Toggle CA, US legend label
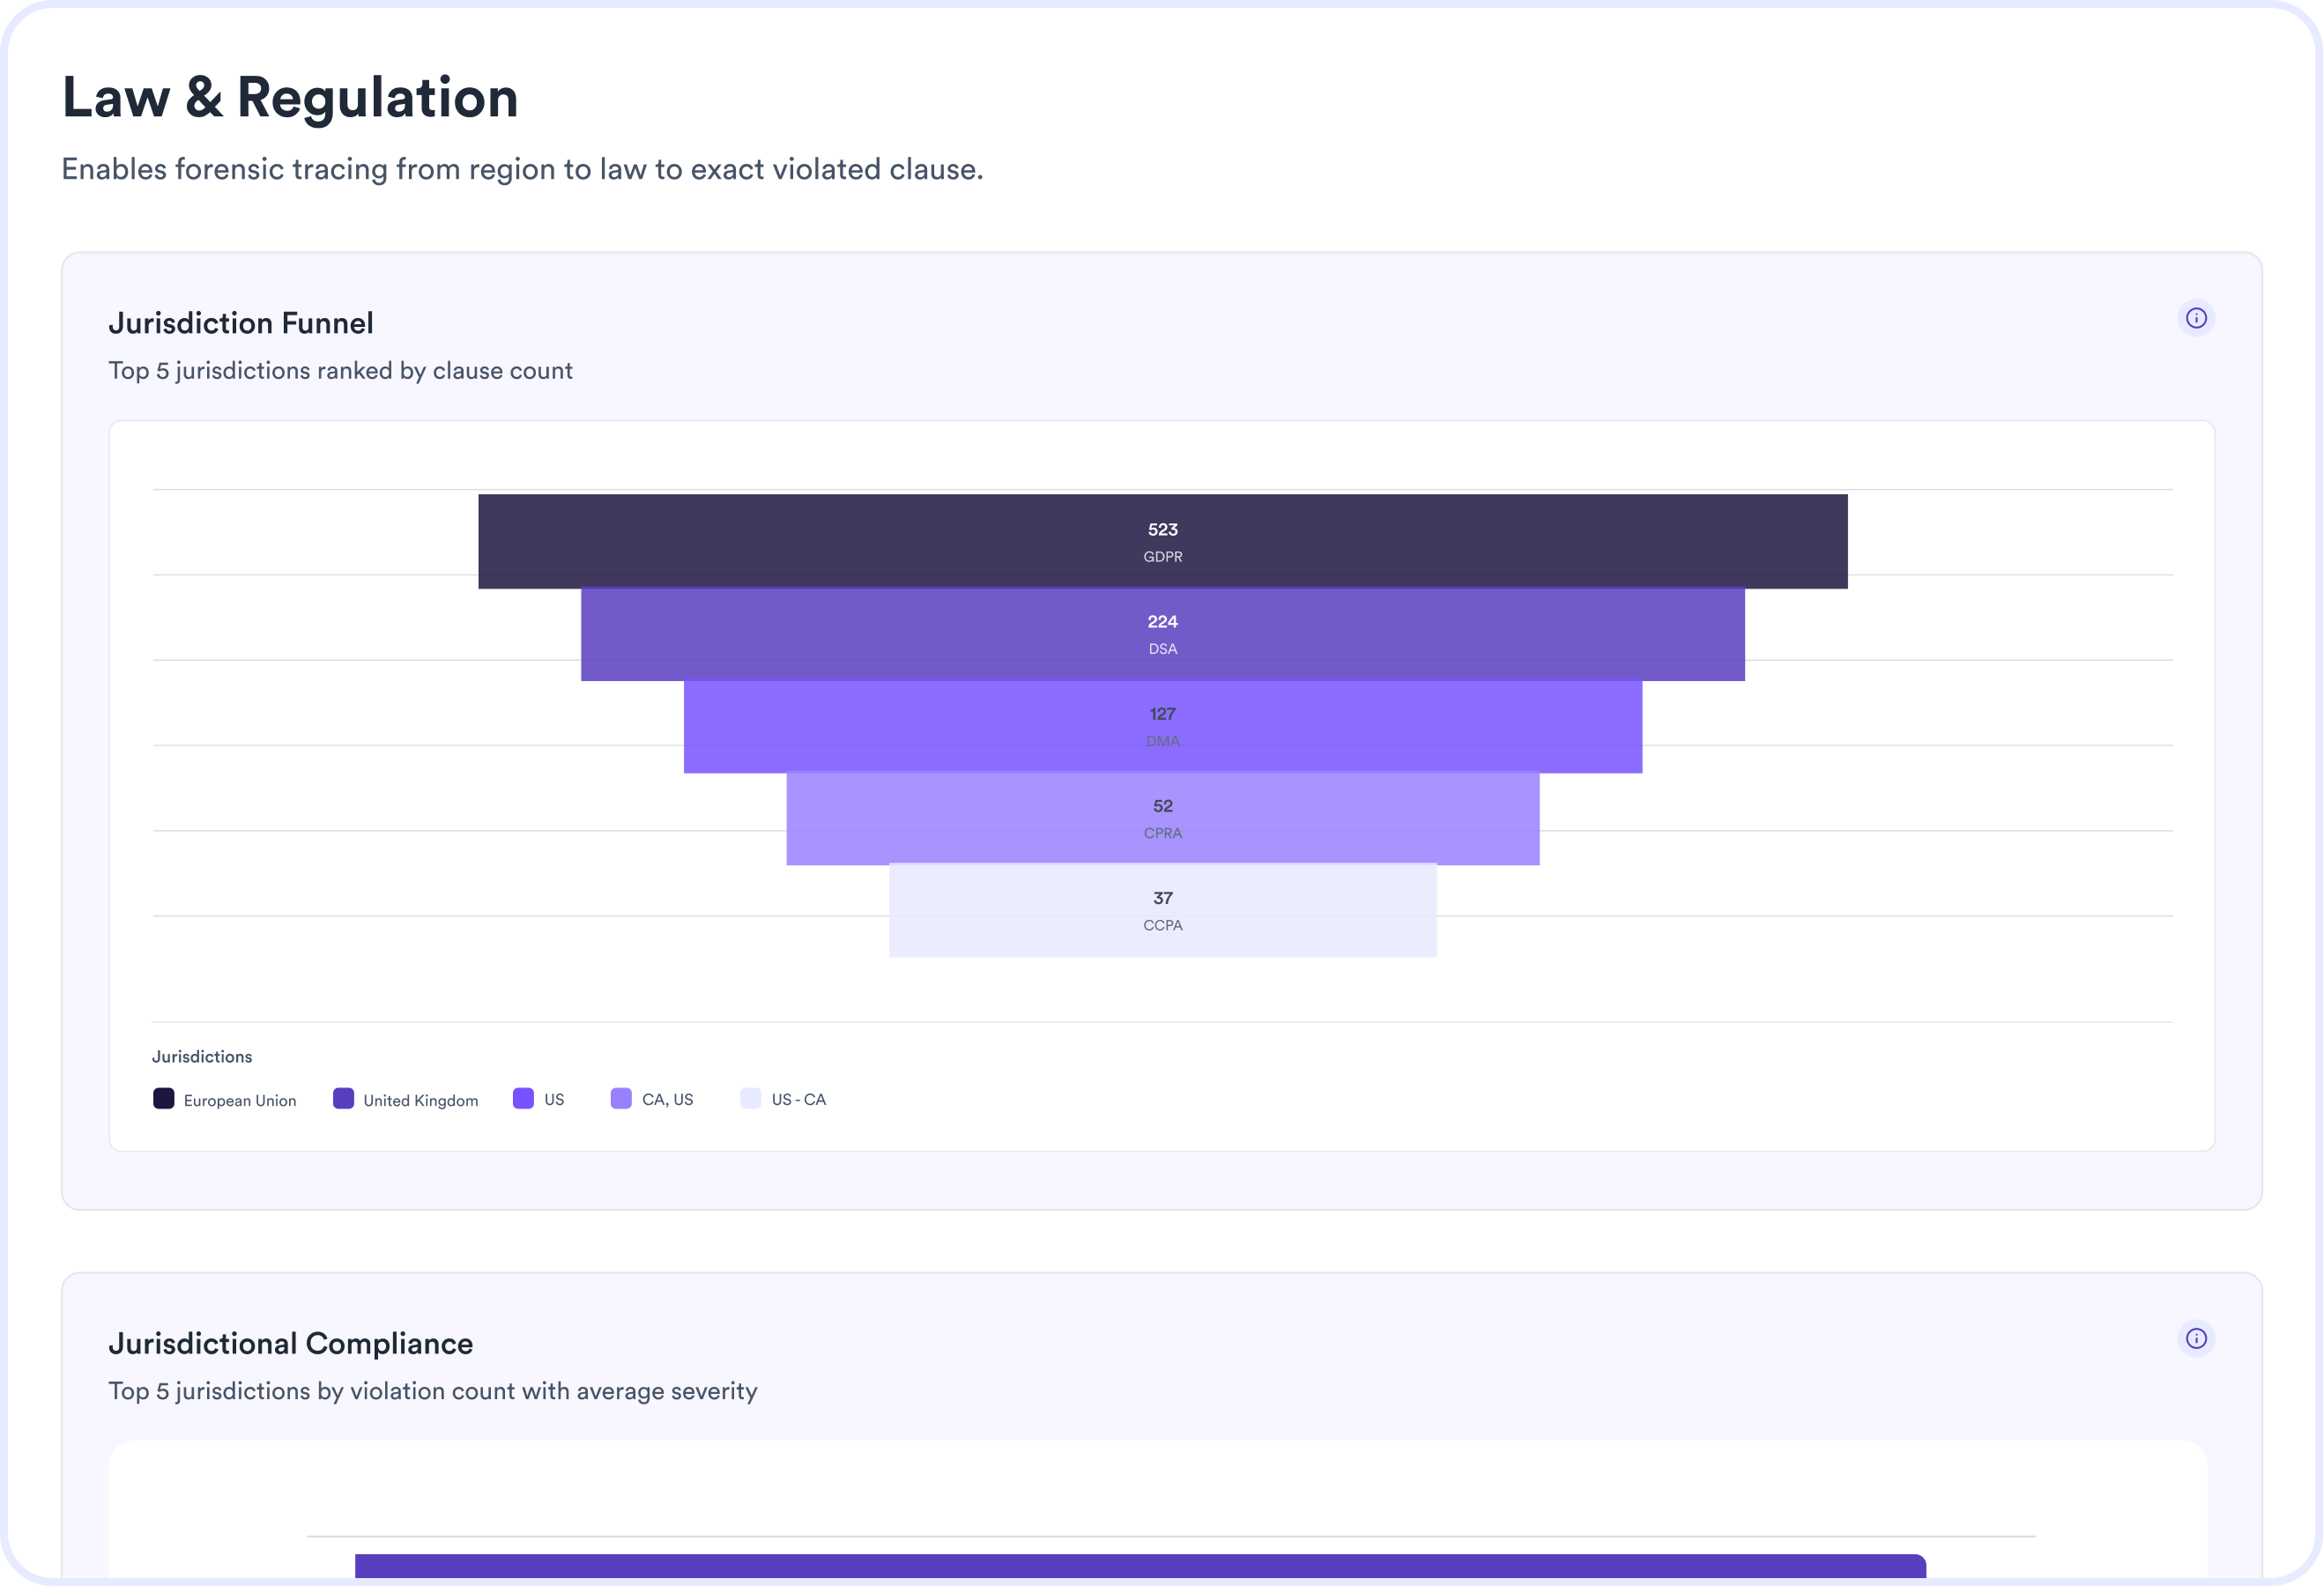Image resolution: width=2324 pixels, height=1586 pixels. (667, 1099)
